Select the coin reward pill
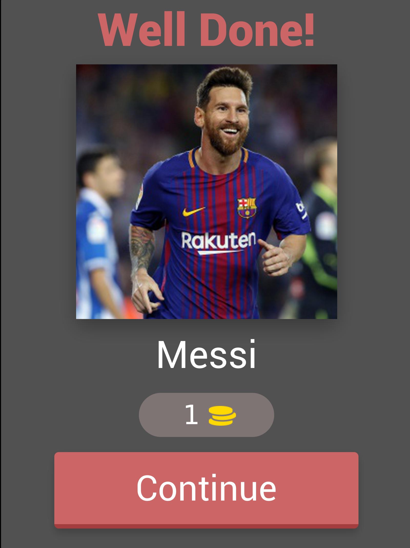The height and width of the screenshot is (548, 410). pos(206,415)
